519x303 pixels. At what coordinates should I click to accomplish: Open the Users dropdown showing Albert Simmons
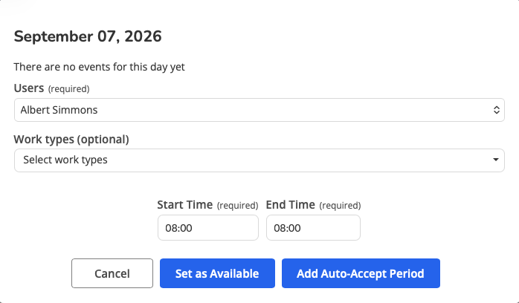259,110
